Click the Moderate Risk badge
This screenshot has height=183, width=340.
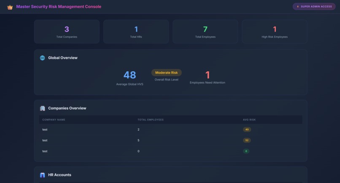click(x=166, y=73)
